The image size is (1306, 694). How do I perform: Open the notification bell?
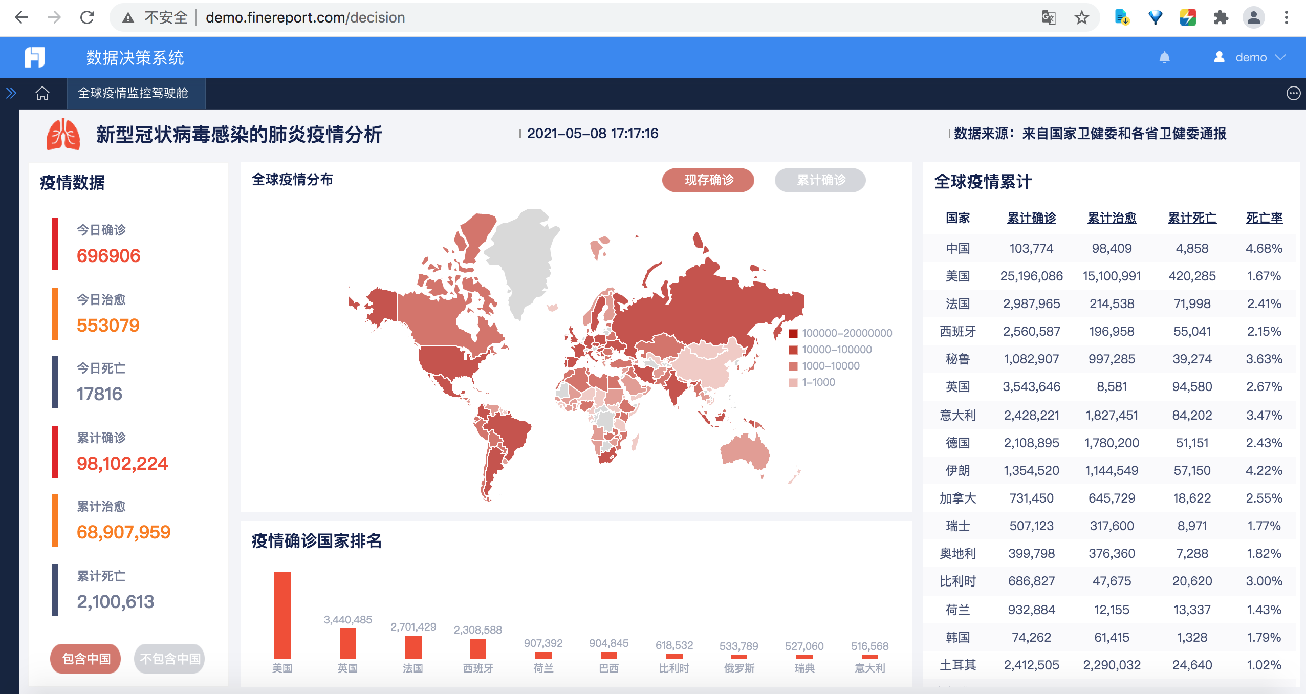click(x=1164, y=57)
